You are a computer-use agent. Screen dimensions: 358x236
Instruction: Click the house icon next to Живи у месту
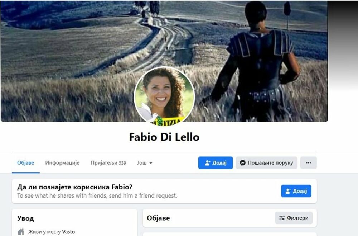[x=21, y=232]
